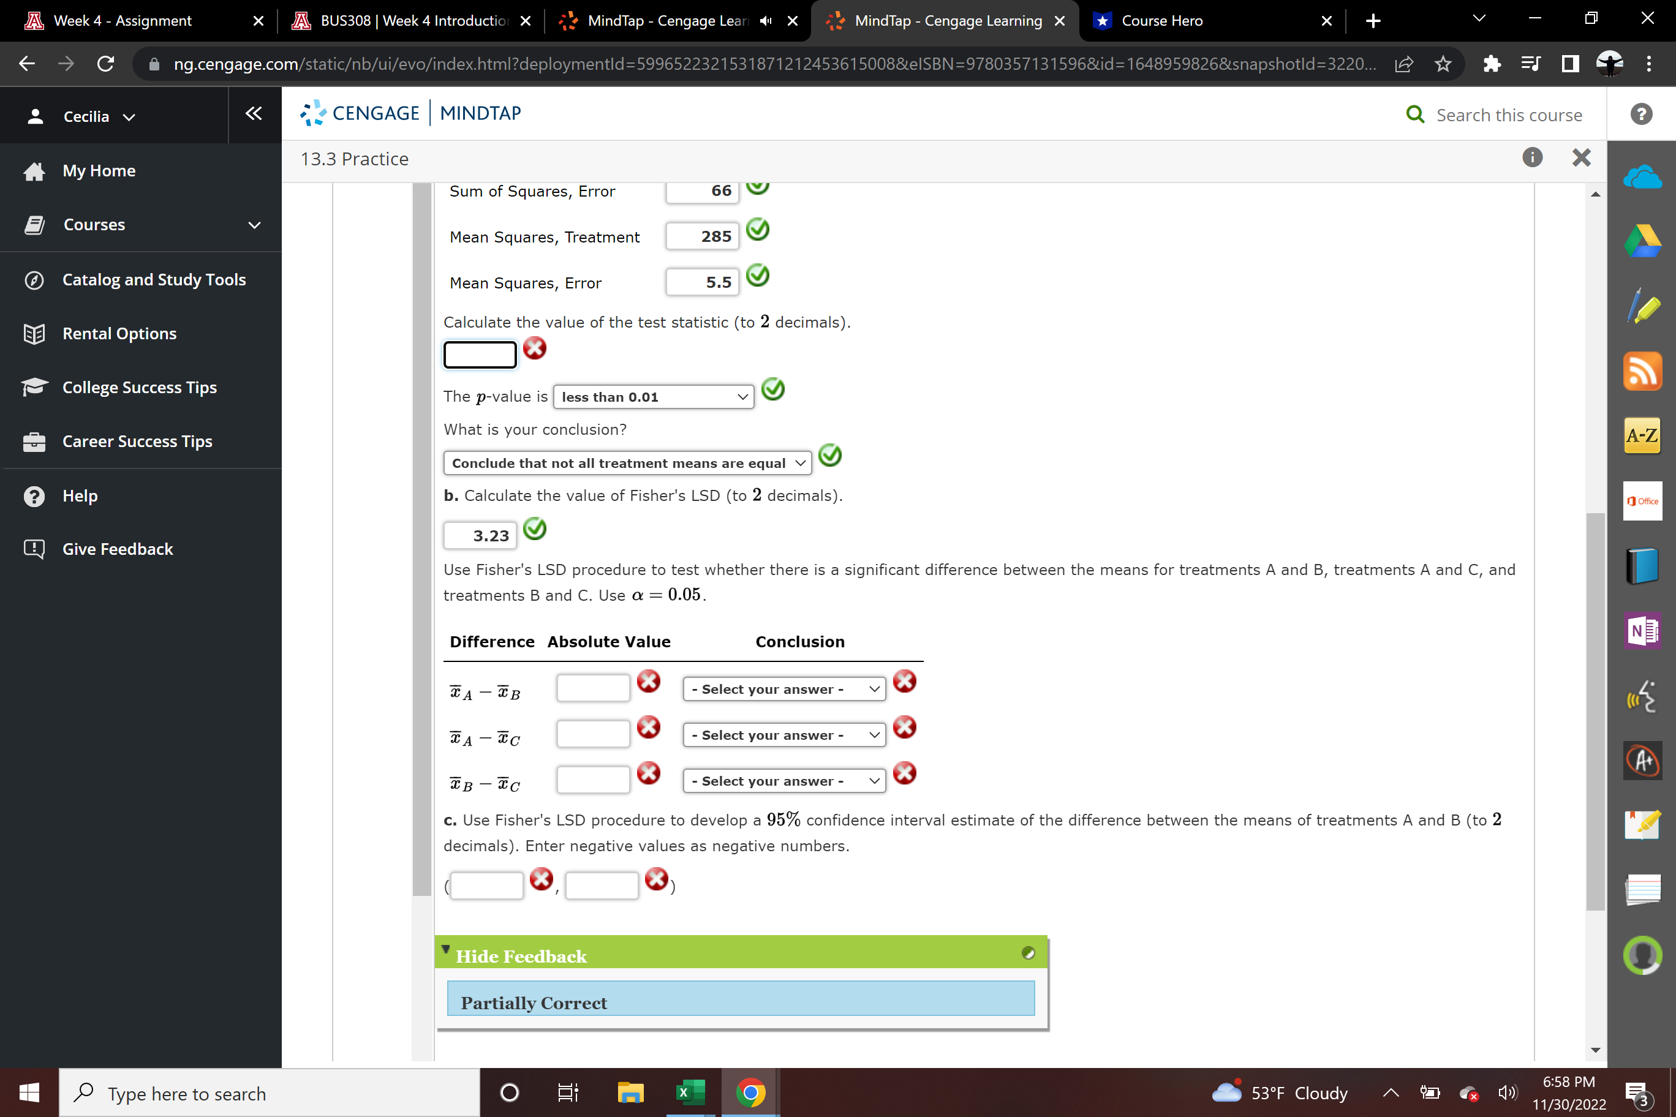Open Help from the sidebar
Screen dimensions: 1676x1117
click(x=80, y=495)
